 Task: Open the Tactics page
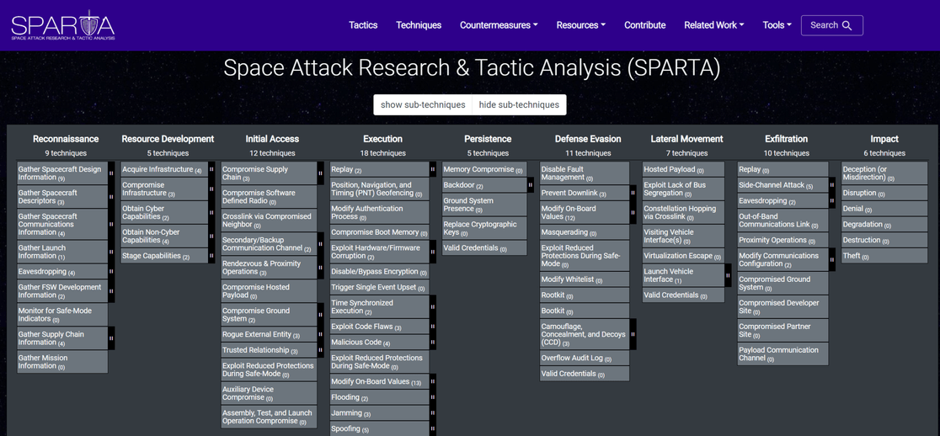click(x=363, y=25)
